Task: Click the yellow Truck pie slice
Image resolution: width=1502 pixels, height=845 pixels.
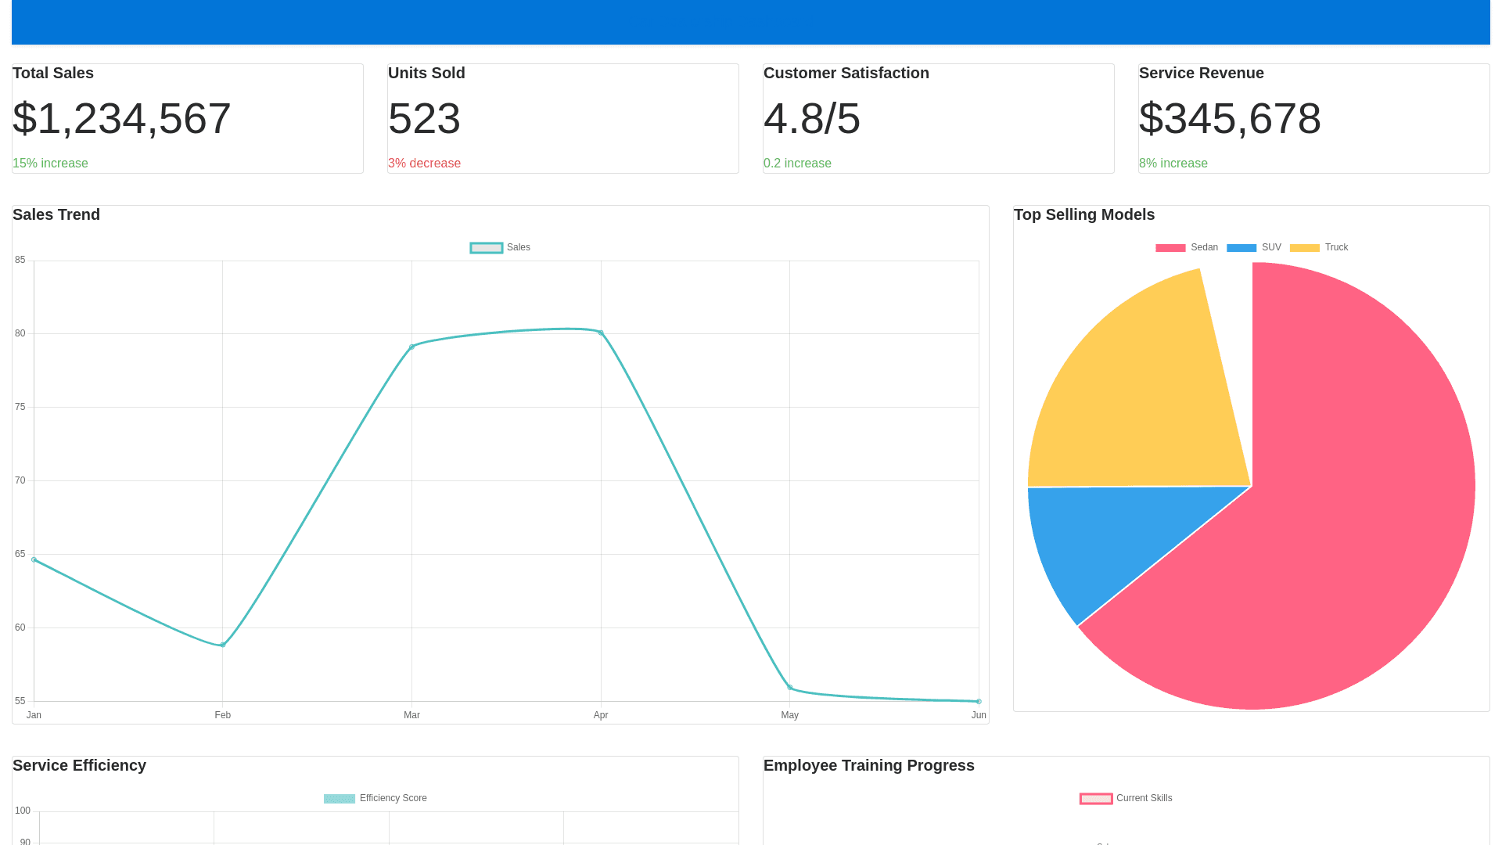Action: point(1142,399)
